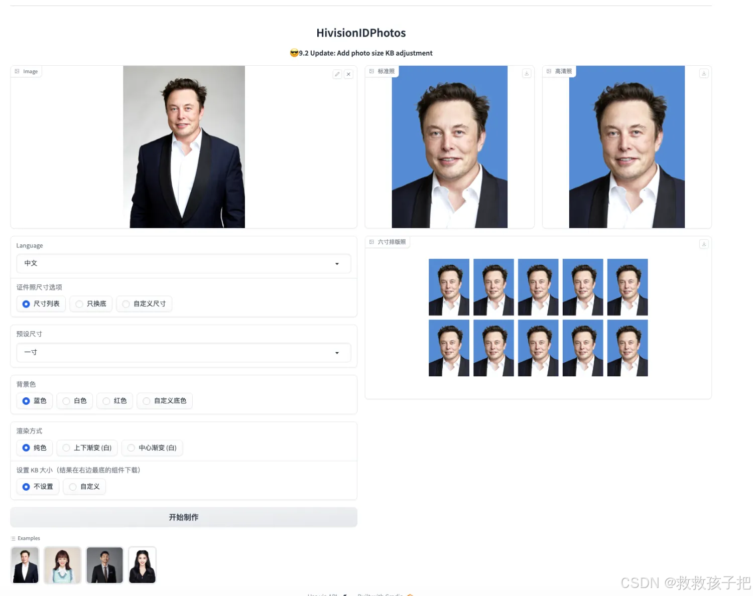The image size is (753, 596).
Task: Select the 尺寸列表 size list option
Action: 41,304
